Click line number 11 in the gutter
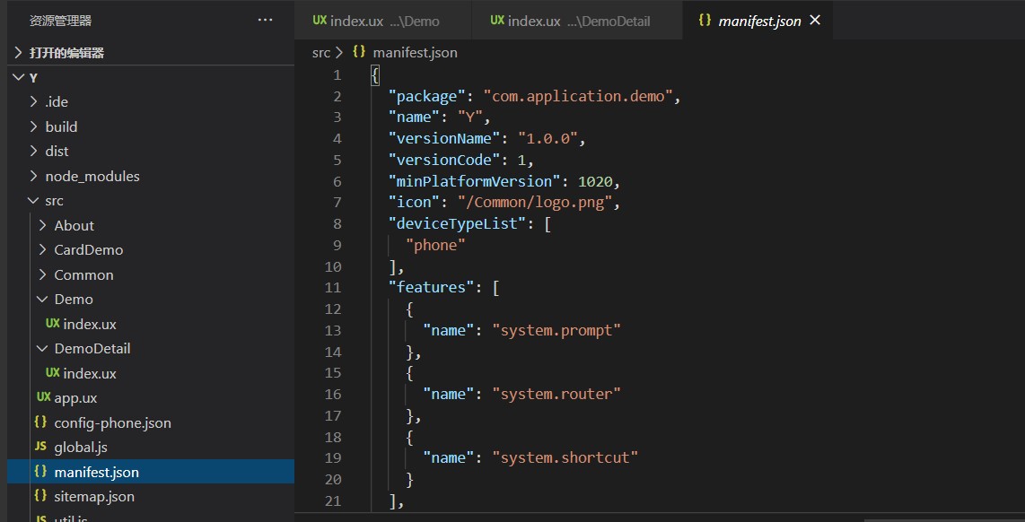The height and width of the screenshot is (522, 1025). [333, 288]
